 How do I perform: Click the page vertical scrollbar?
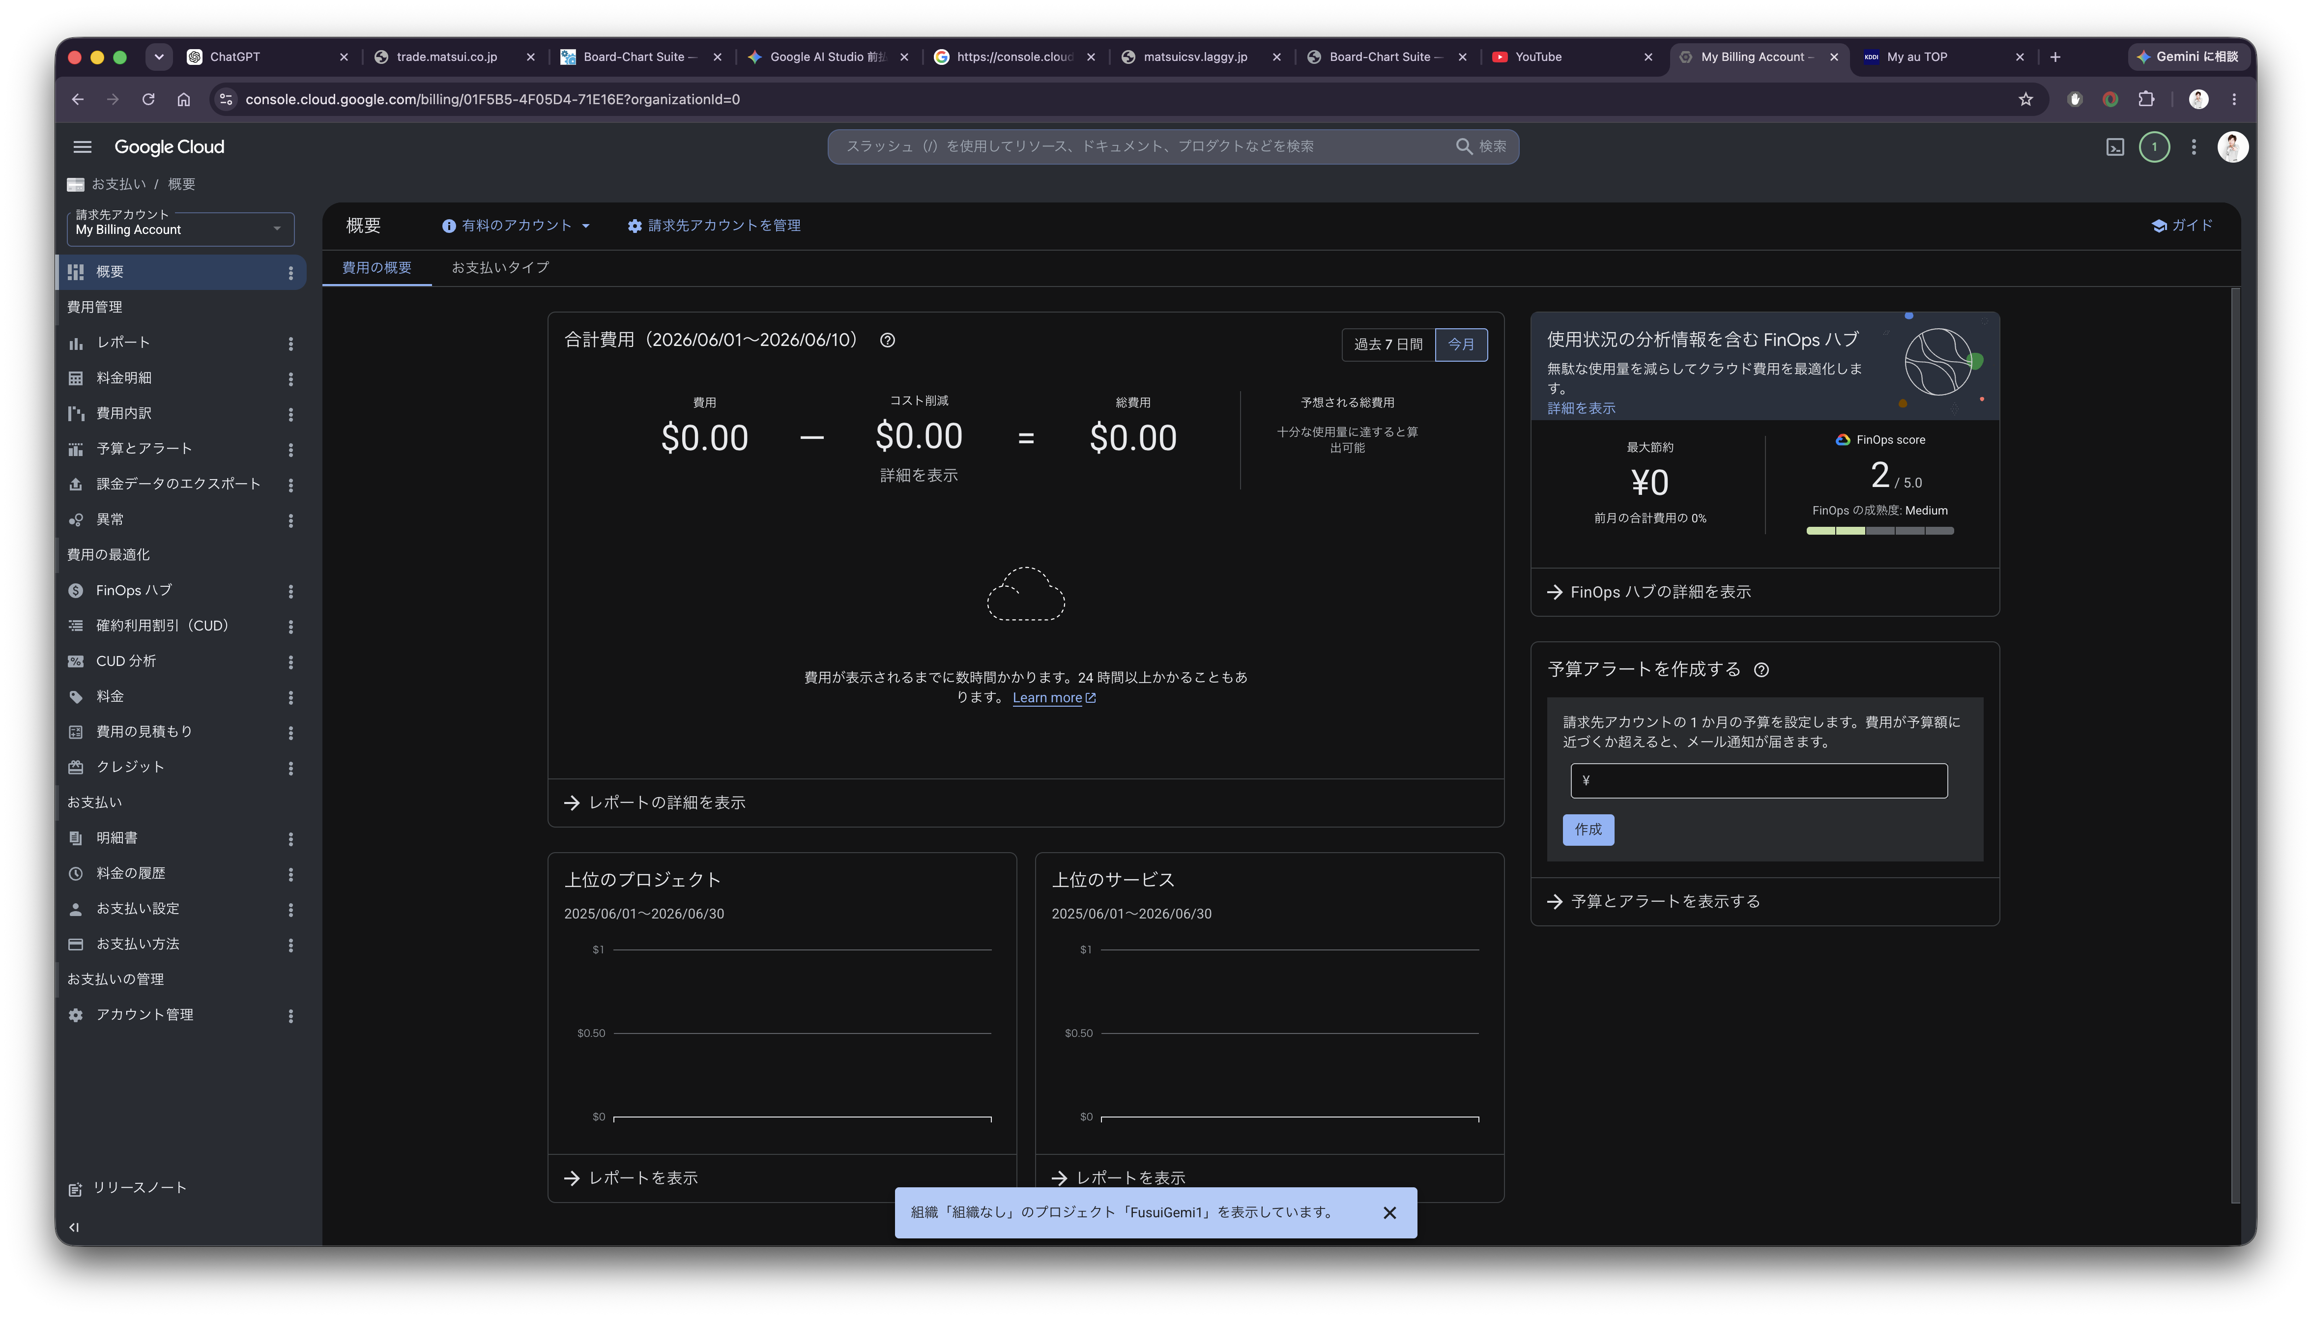coord(2235,746)
